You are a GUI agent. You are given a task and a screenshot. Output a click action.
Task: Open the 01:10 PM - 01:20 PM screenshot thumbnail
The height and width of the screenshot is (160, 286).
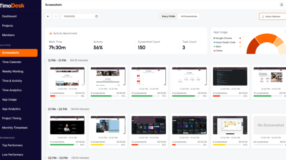108,125
